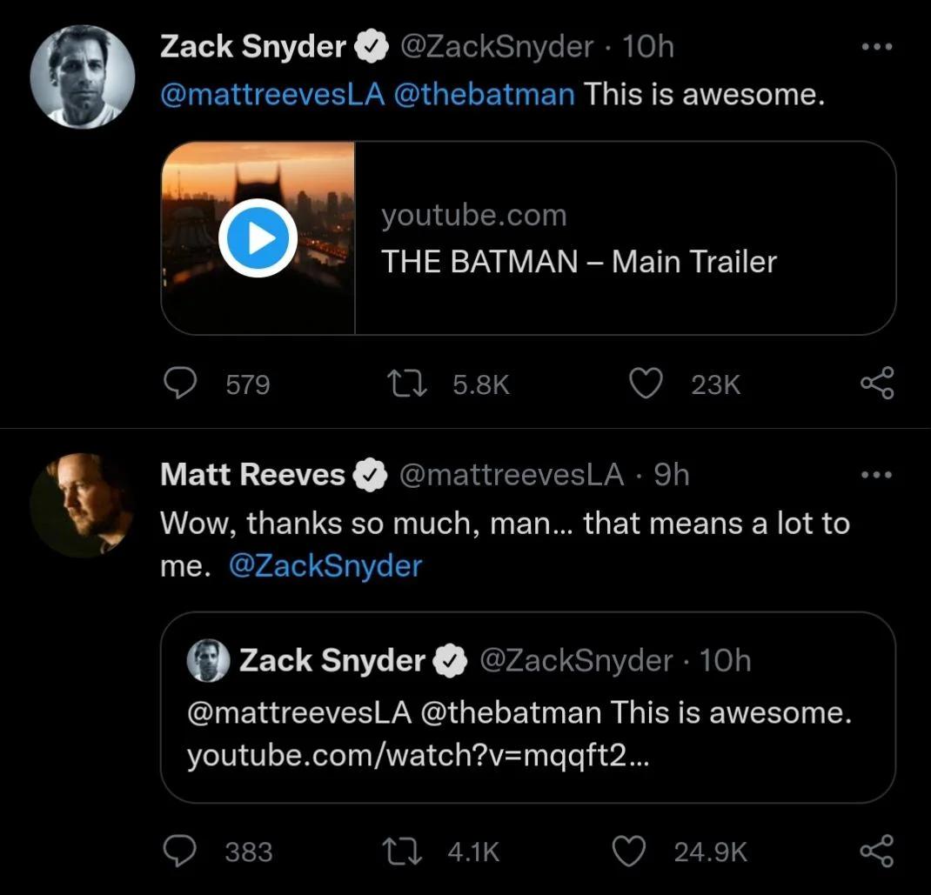Click the @ZackSnyder mention in Matt Reeves' reply
931x895 pixels.
click(325, 566)
